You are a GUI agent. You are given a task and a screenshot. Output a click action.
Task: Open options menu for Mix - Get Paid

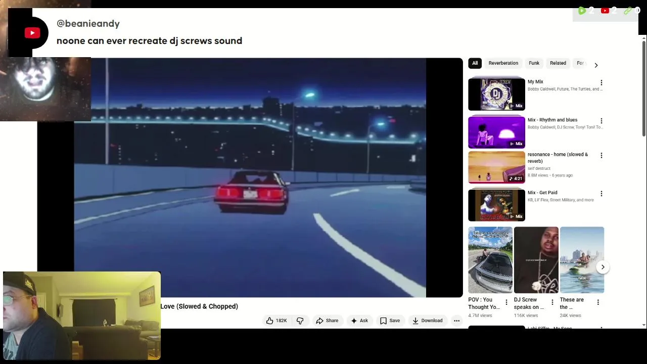pyautogui.click(x=601, y=193)
